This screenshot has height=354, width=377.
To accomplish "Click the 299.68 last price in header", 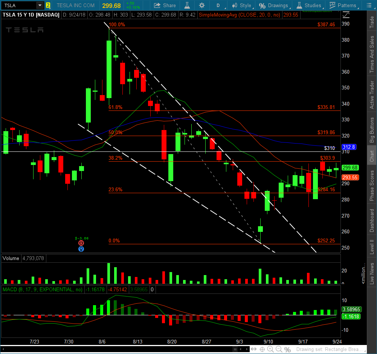I will [111, 6].
